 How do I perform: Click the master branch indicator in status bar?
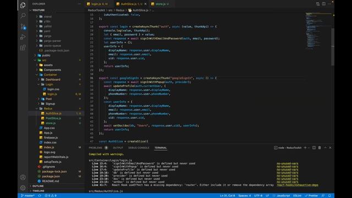[28, 196]
